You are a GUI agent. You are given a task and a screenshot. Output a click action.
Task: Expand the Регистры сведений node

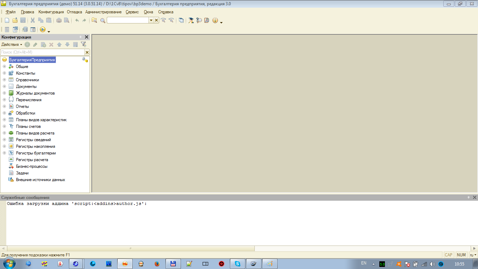coord(4,140)
